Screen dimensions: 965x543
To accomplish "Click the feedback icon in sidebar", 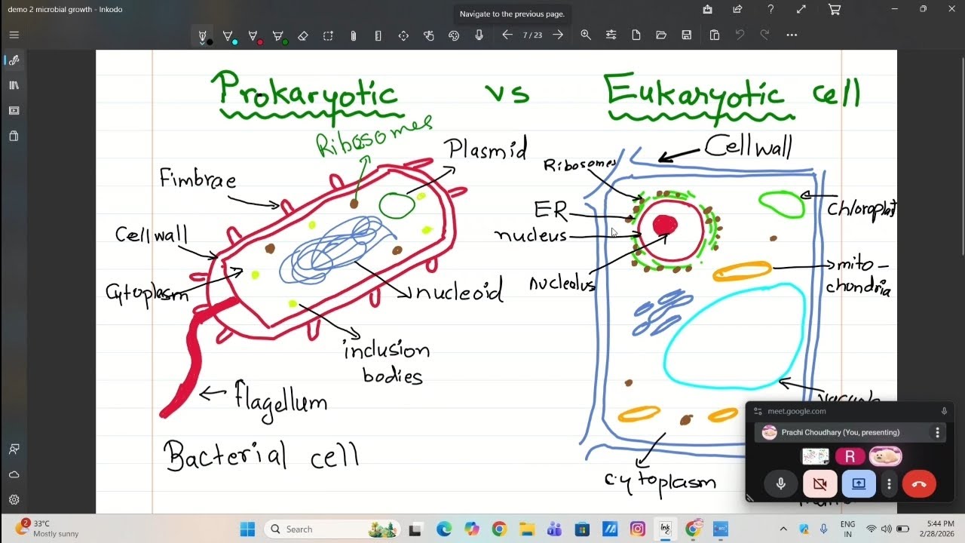I will [x=14, y=449].
